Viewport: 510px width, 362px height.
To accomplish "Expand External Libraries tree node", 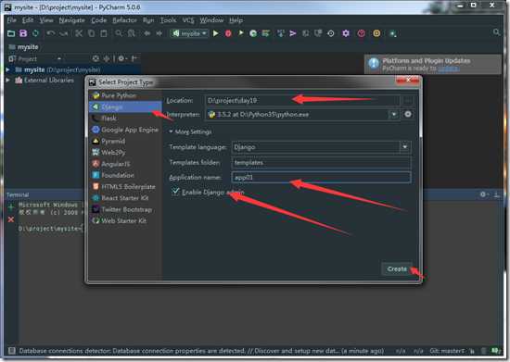I will 7,81.
